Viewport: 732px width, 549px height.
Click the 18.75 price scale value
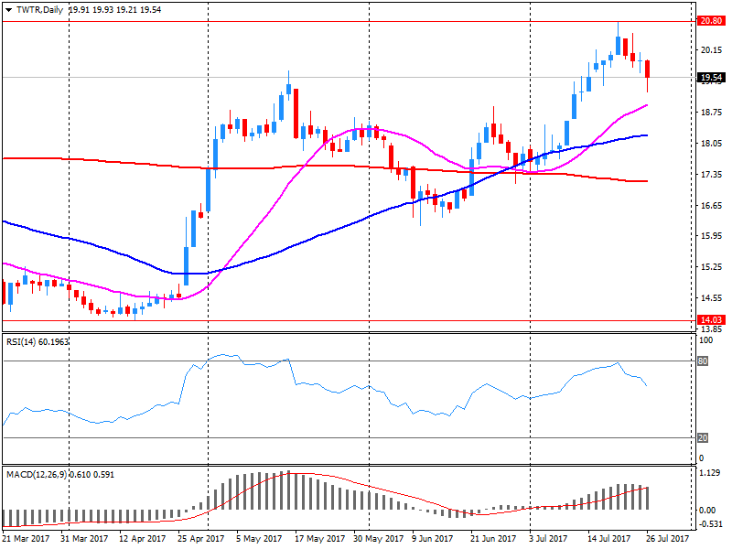point(711,112)
